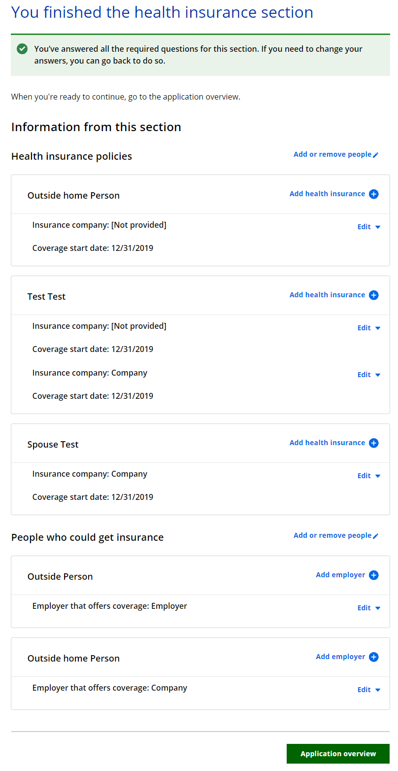The image size is (398, 771).
Task: Click the green success checkmark icon
Action: tap(22, 49)
